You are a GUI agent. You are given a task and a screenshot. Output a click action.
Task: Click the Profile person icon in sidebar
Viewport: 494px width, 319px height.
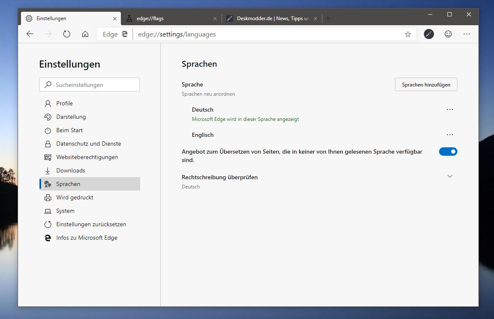[x=48, y=103]
